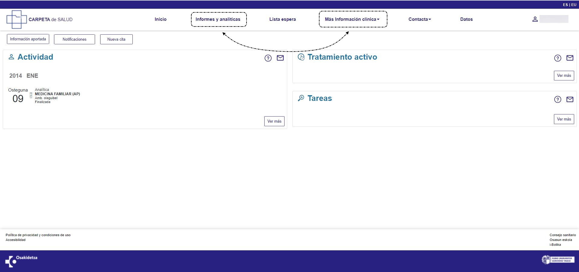579x272 pixels.
Task: Click the Tareas magnifier icon
Action: click(301, 98)
